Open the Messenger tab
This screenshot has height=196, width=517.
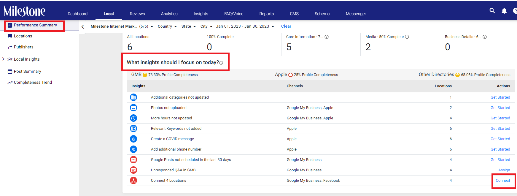(x=356, y=14)
